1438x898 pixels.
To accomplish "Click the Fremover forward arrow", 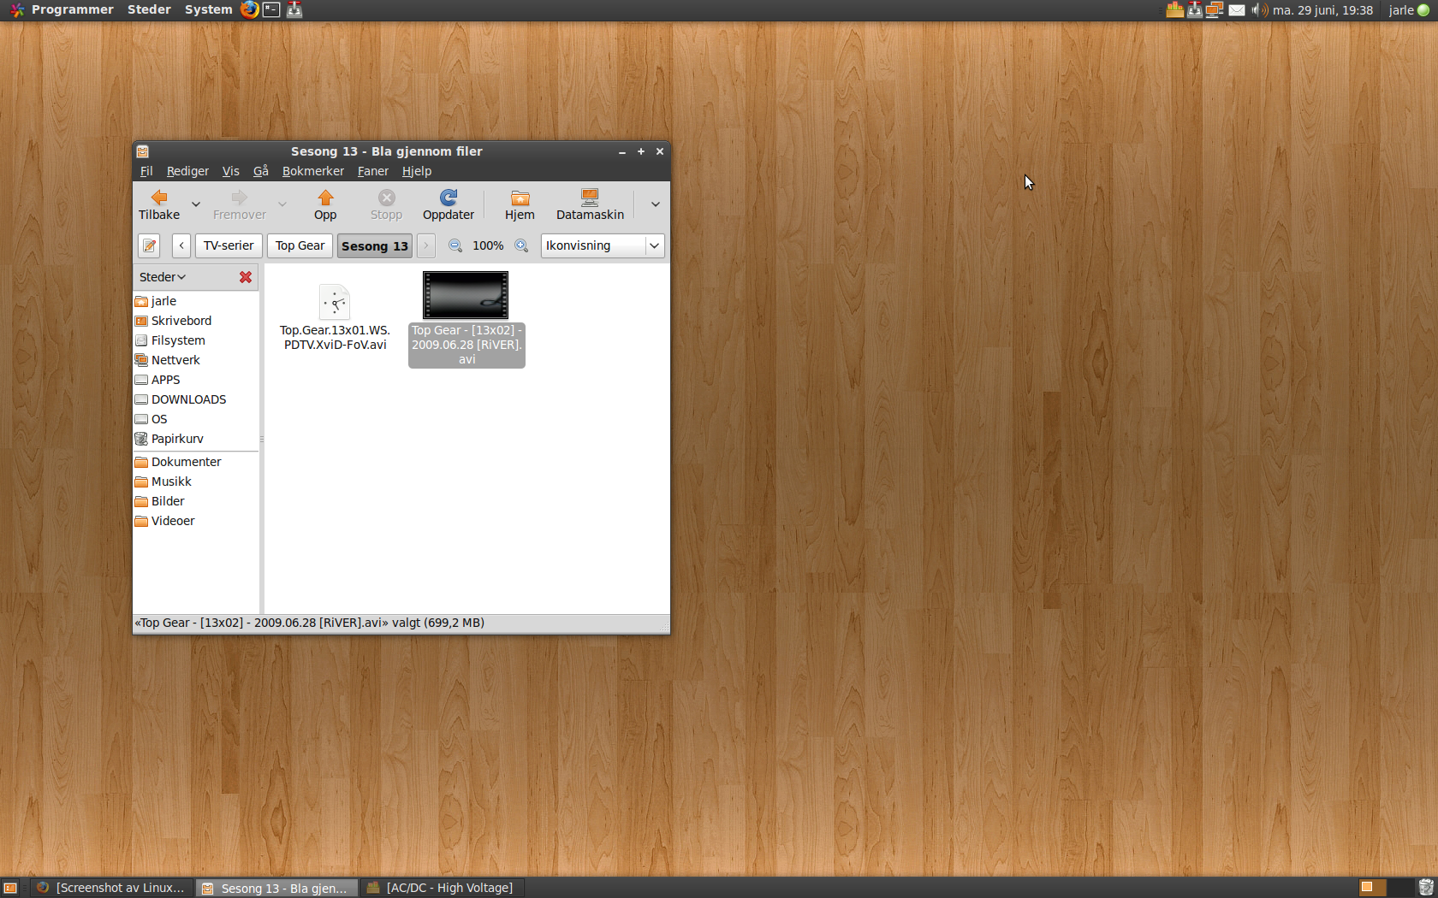I will (x=240, y=205).
